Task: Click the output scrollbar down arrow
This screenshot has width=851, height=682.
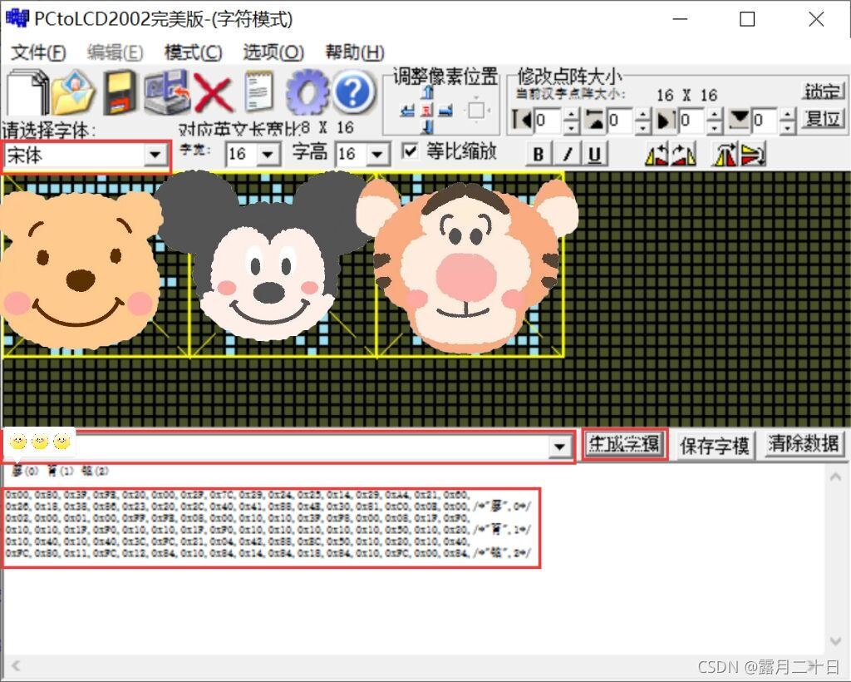Action: coord(836,641)
